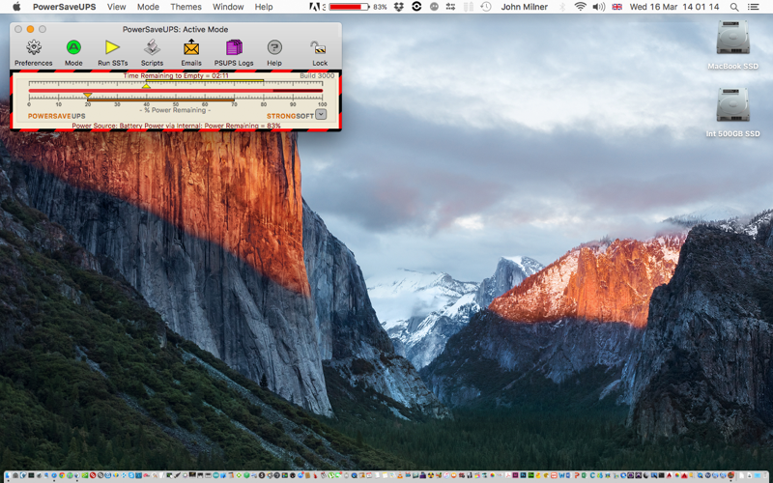Open Spotlight search magnifier icon
Viewport: 773px width, 483px height.
tap(734, 7)
